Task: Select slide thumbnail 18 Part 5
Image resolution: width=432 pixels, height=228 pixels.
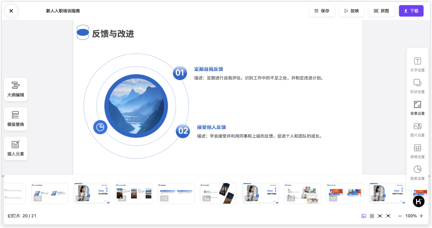Action: [x=387, y=193]
